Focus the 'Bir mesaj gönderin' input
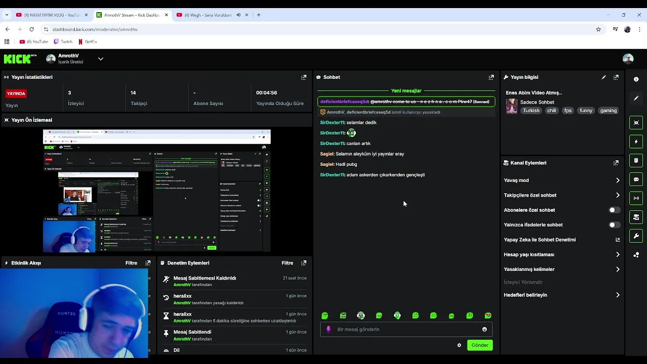The image size is (647, 364). pos(406,329)
